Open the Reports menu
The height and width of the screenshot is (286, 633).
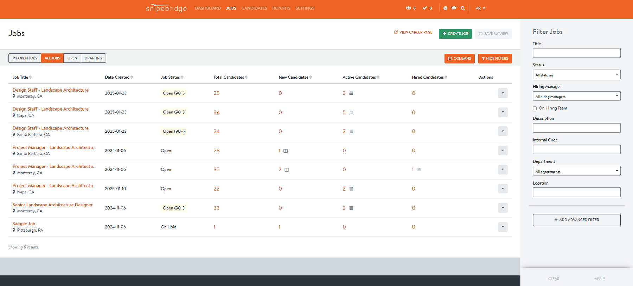point(281,8)
